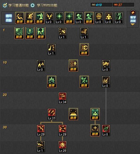This screenshot has height=154, width=140.
Task: Click the blue 410 skill points field
Action: pyautogui.click(x=101, y=5)
